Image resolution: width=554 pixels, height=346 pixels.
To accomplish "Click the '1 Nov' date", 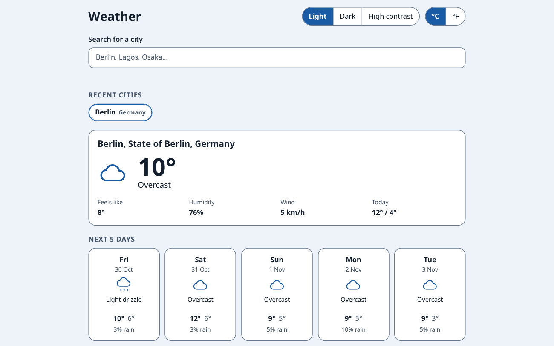I will [277, 269].
